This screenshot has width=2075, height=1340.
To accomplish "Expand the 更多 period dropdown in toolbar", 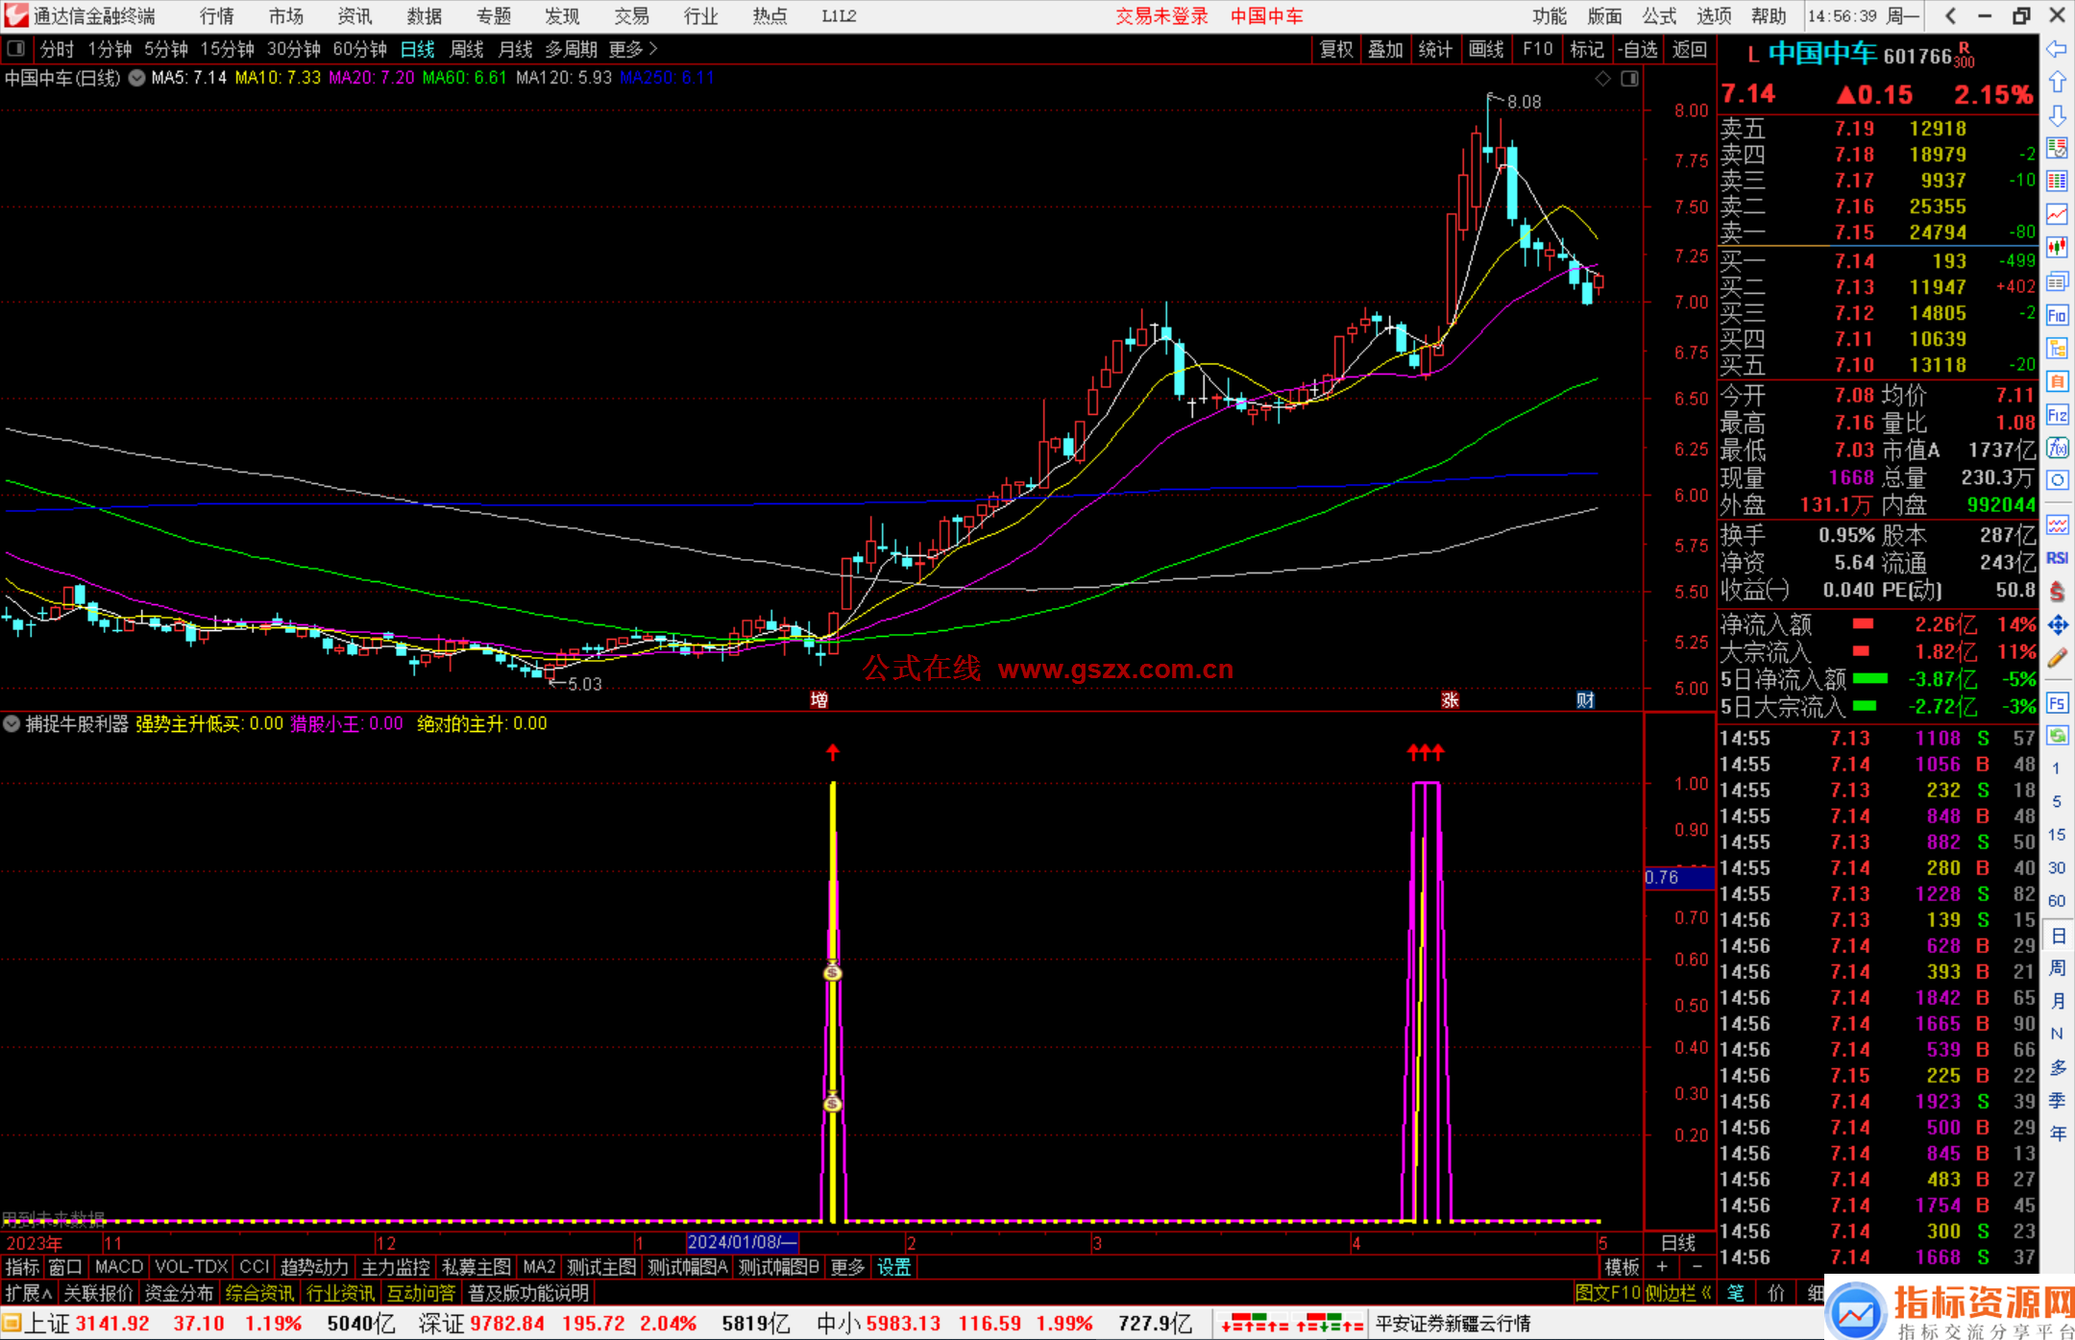I will [x=633, y=49].
